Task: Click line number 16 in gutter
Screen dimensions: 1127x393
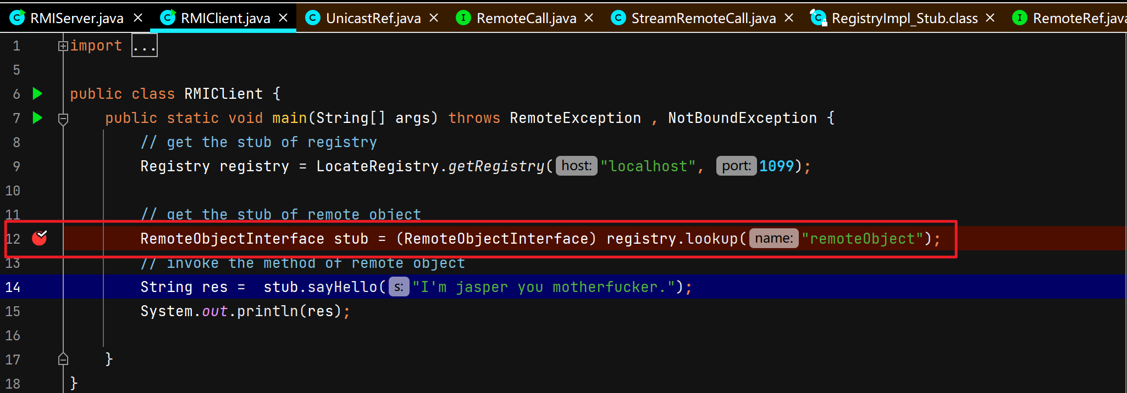Action: pyautogui.click(x=13, y=335)
